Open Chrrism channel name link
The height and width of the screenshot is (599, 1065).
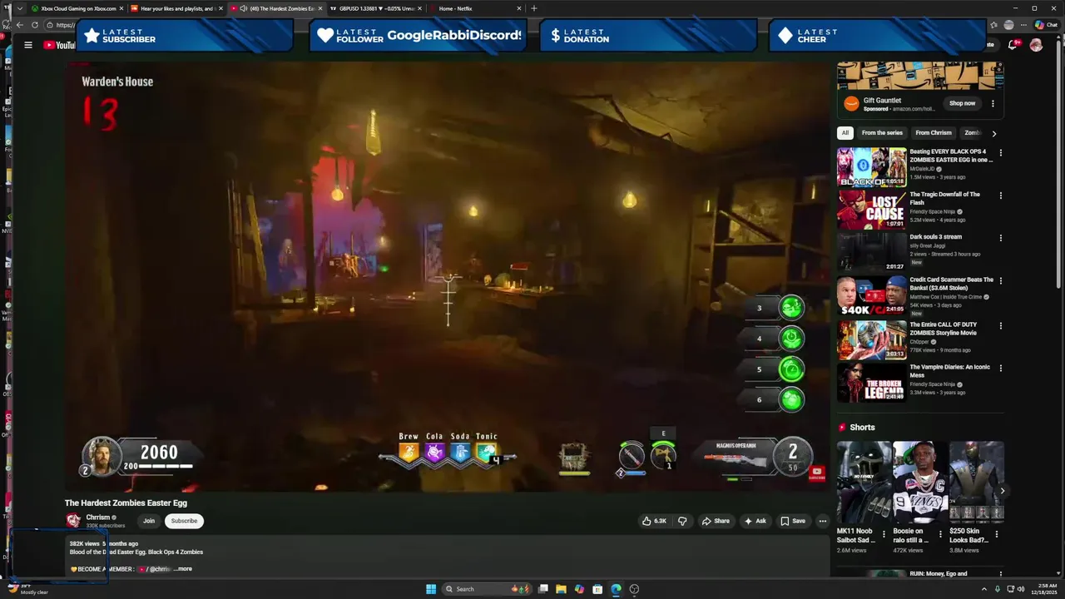coord(98,517)
